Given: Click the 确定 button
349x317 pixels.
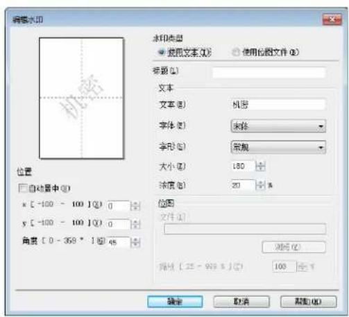Looking at the screenshot, I should [175, 302].
